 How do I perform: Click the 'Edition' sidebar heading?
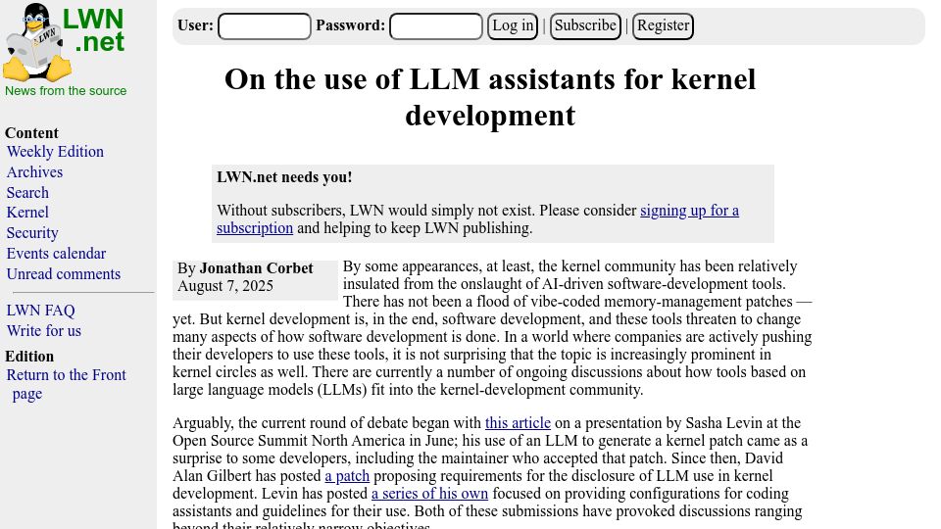click(29, 357)
